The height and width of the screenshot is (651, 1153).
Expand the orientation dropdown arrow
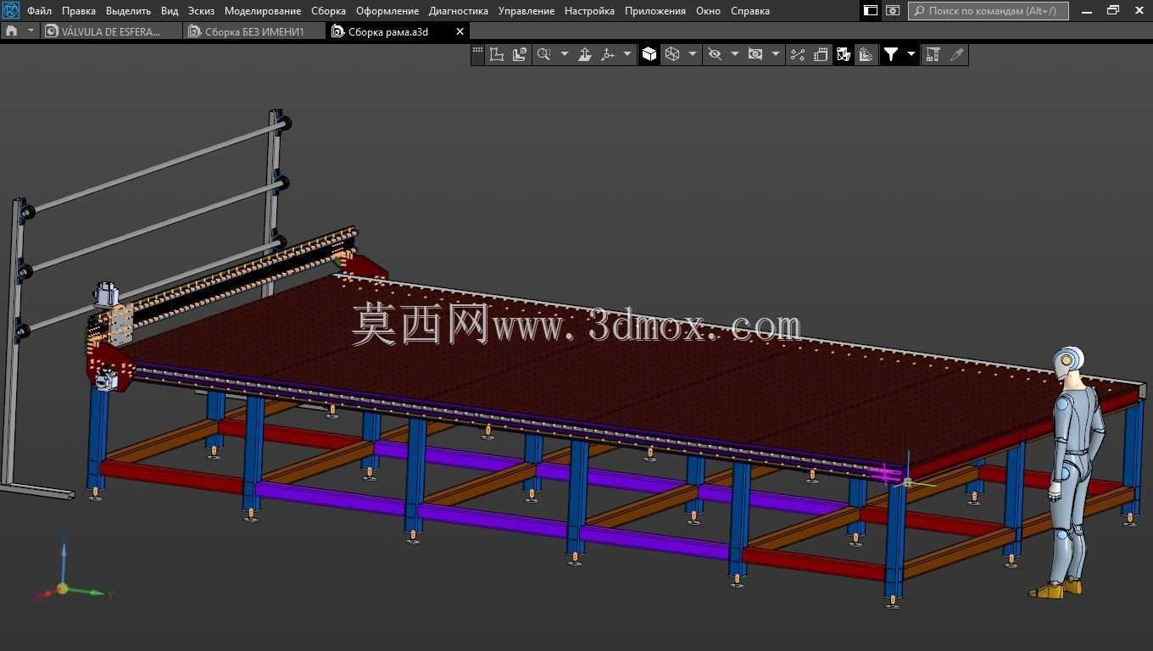(x=627, y=54)
